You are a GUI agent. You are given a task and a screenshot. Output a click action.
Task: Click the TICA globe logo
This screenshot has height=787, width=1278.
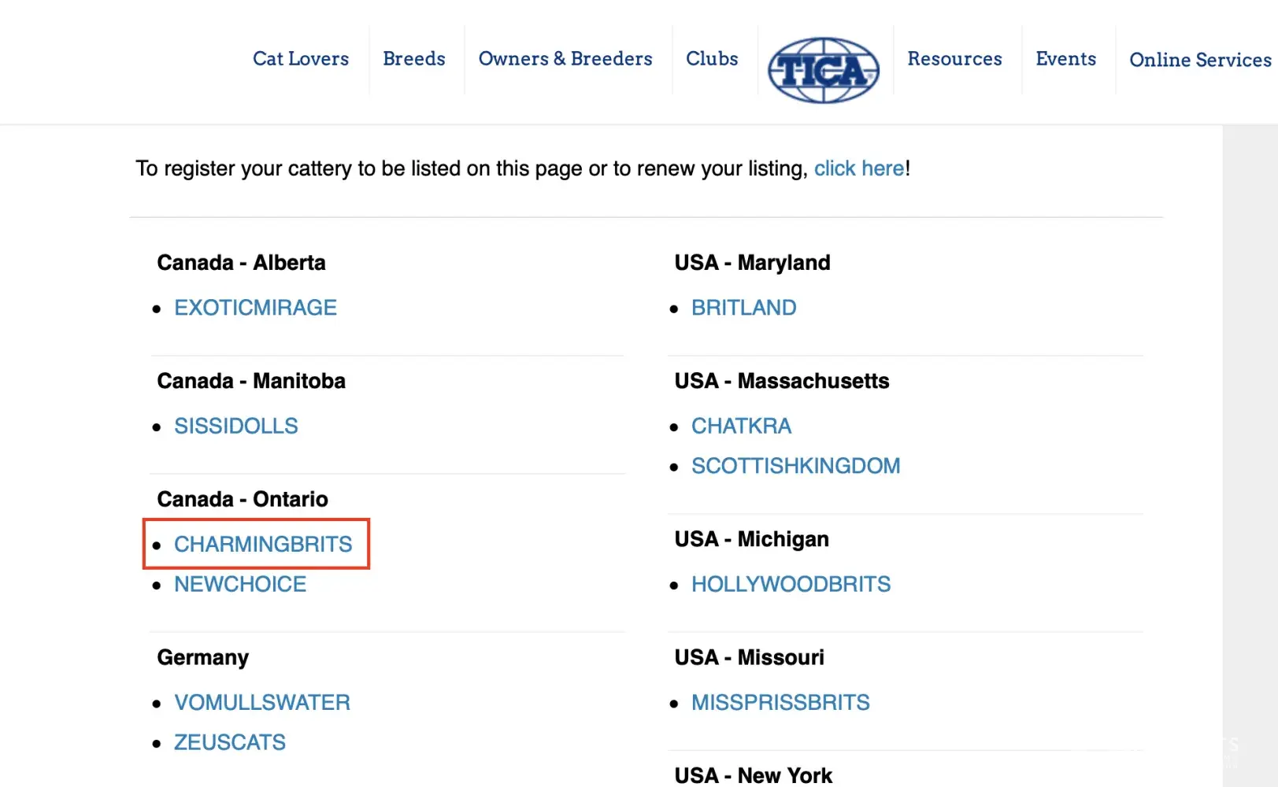tap(823, 70)
